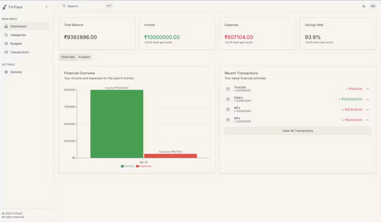Image resolution: width=381 pixels, height=222 pixels.
Task: Focus the Search input field
Action: pos(86,6)
